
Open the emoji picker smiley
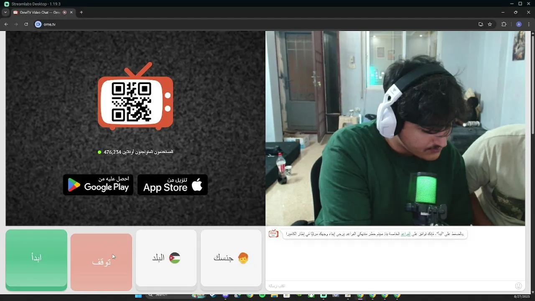point(518,286)
